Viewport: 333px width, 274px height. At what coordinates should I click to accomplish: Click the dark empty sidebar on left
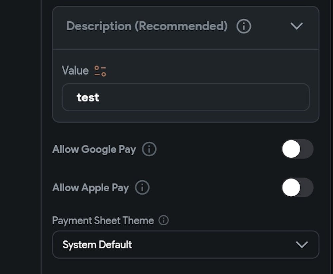(x=20, y=133)
